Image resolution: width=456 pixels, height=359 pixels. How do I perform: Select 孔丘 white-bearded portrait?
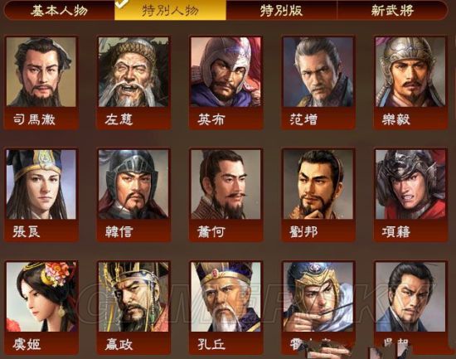point(226,297)
